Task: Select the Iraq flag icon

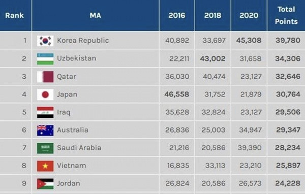Action: (x=45, y=112)
